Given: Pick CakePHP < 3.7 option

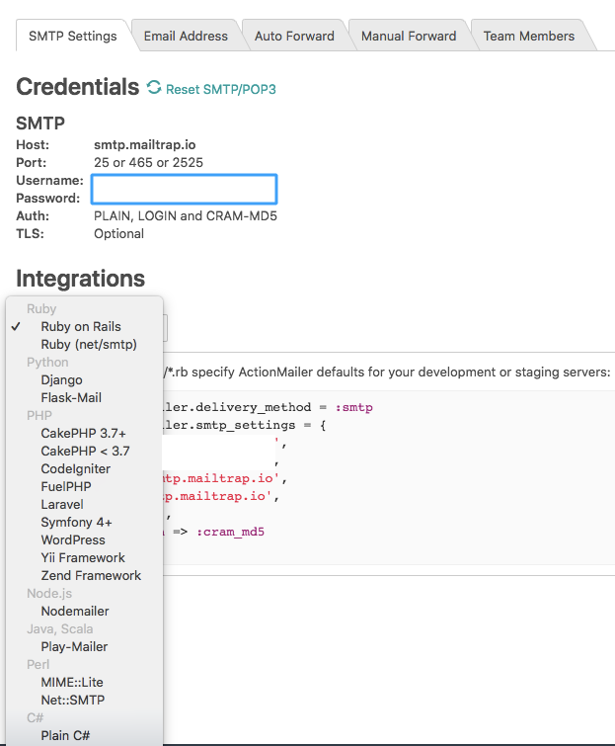Looking at the screenshot, I should point(85,451).
